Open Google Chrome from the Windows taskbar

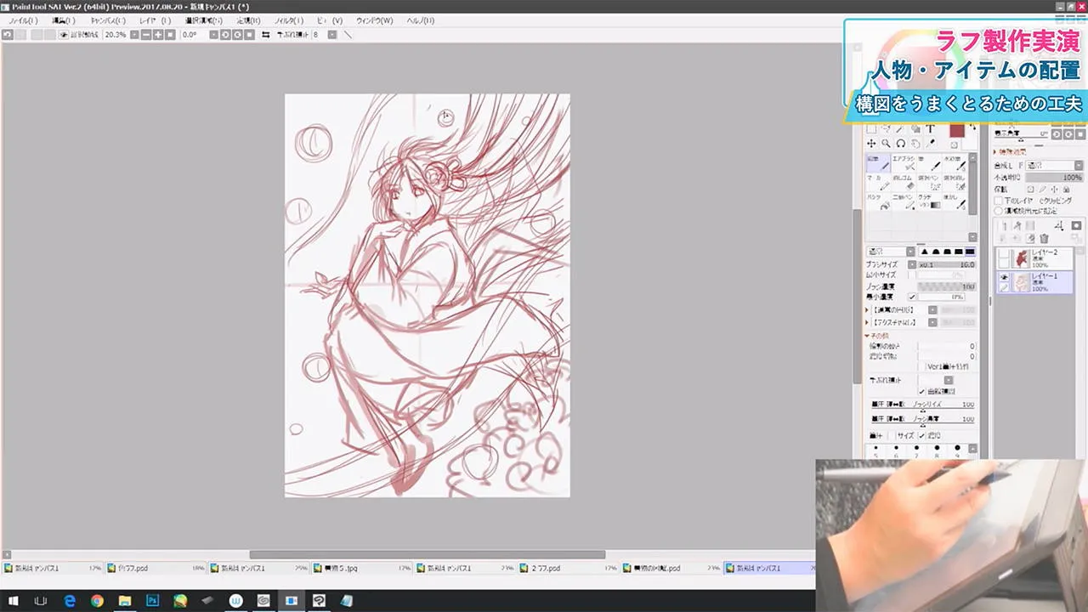click(97, 601)
